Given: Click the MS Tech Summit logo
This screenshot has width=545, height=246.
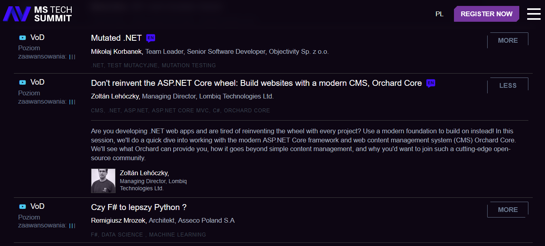Looking at the screenshot, I should (x=37, y=14).
